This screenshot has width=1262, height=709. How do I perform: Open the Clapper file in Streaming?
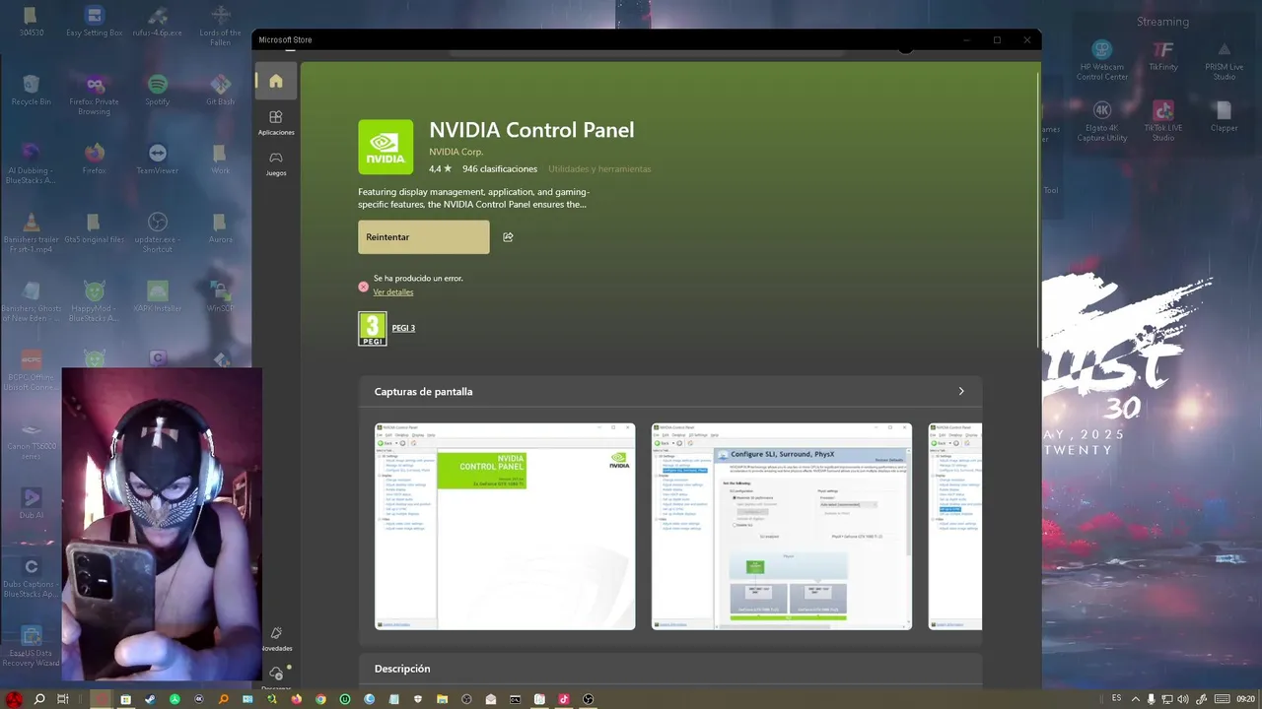pyautogui.click(x=1224, y=115)
